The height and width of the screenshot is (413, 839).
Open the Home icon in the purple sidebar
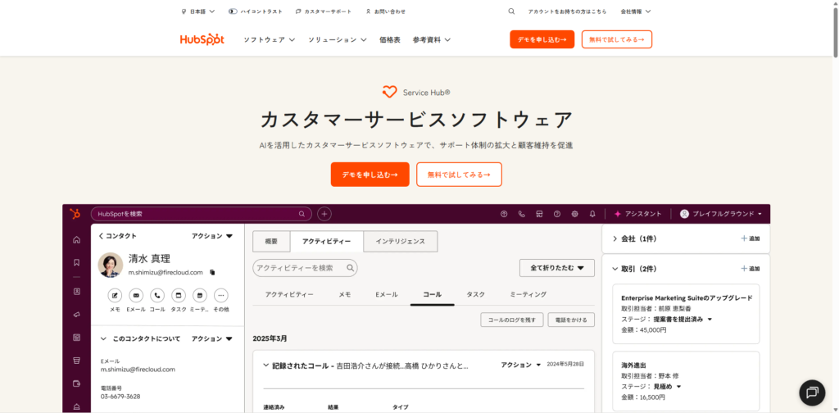76,239
